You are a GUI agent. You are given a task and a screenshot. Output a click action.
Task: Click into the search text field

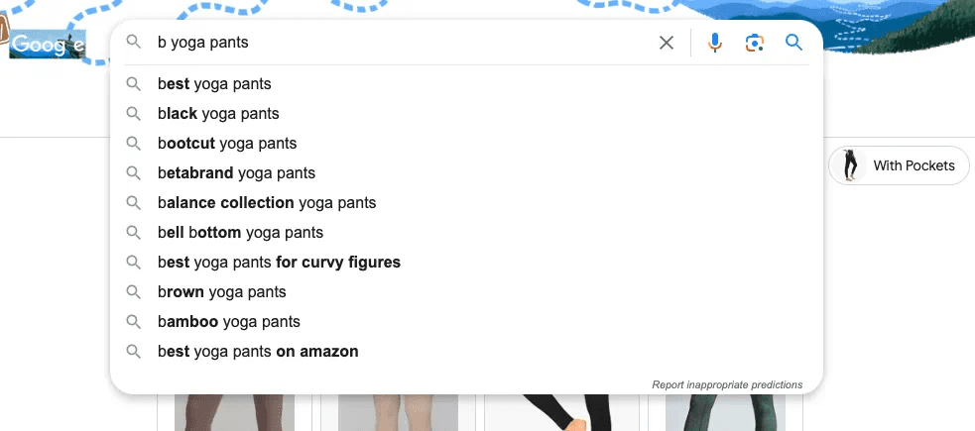[x=397, y=43]
